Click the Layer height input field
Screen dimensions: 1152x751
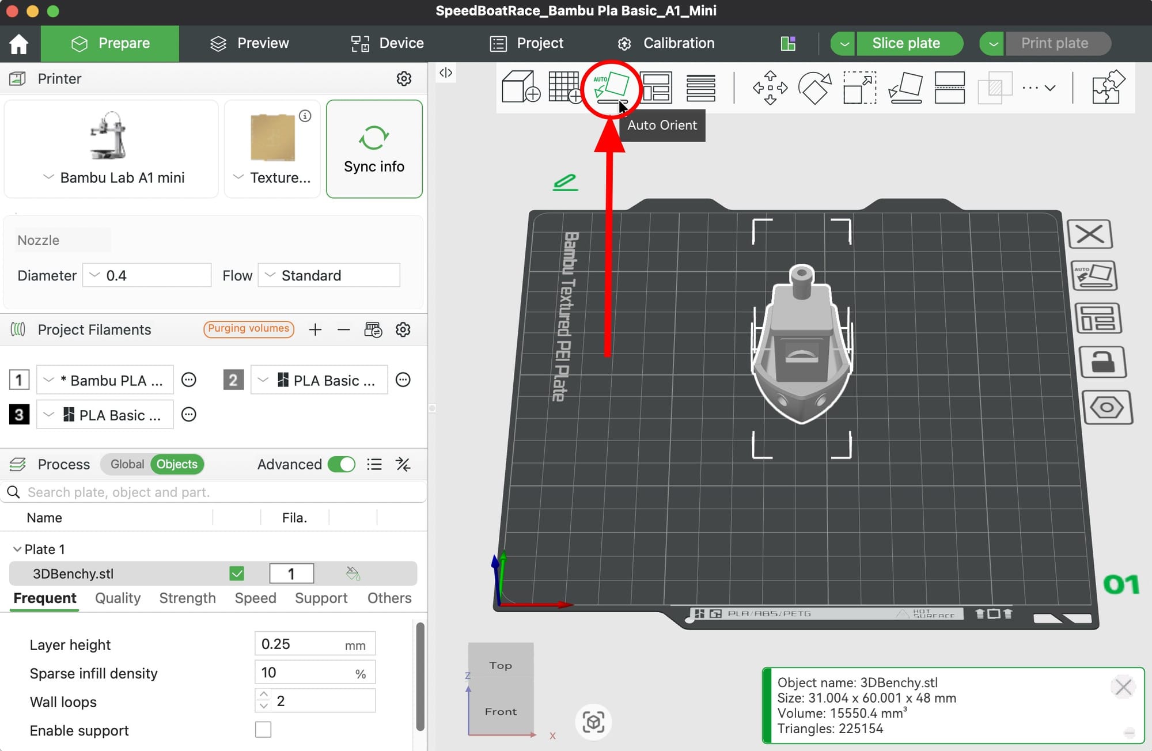click(300, 644)
